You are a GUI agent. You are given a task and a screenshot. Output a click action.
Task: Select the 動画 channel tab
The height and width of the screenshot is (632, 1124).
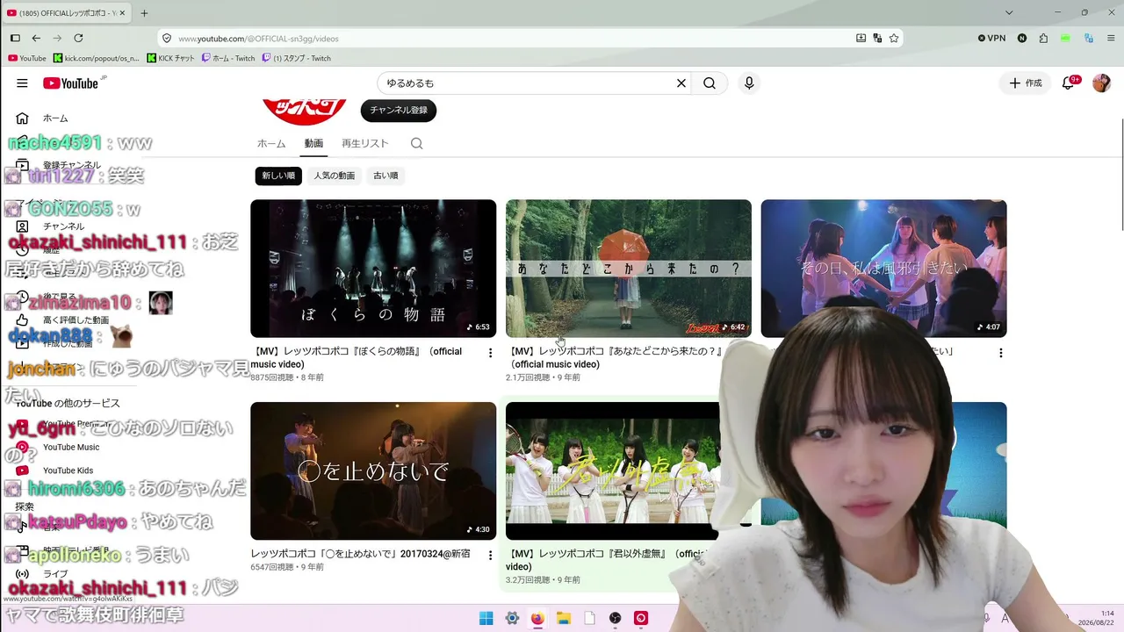(x=313, y=144)
